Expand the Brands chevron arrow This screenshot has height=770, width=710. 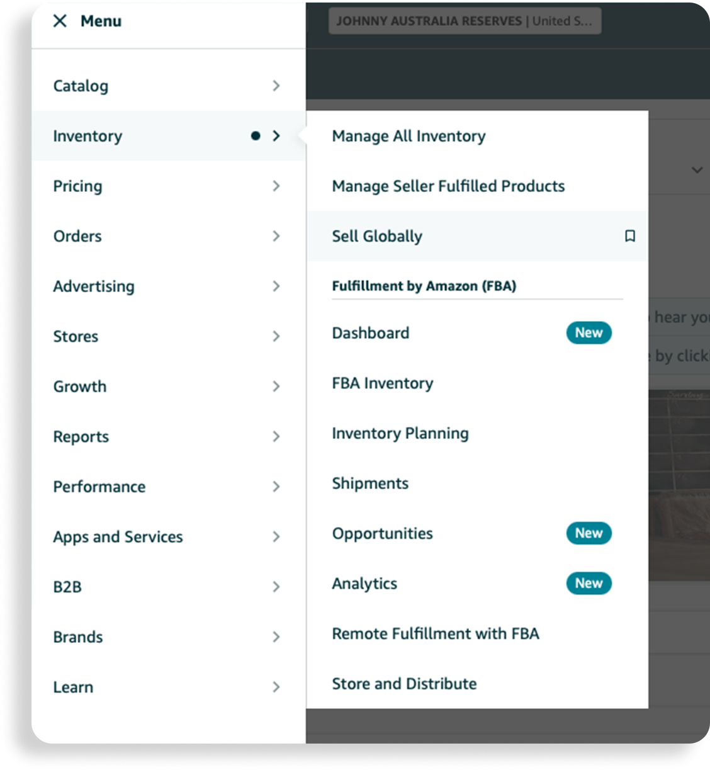276,637
